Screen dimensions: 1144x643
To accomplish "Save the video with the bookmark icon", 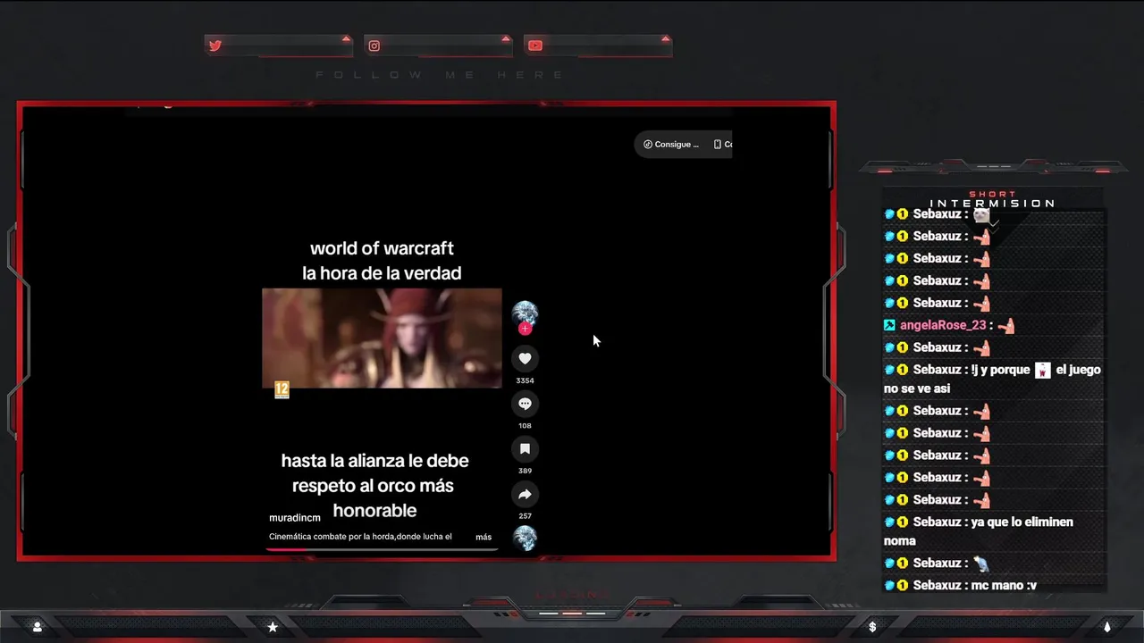I will pos(525,448).
